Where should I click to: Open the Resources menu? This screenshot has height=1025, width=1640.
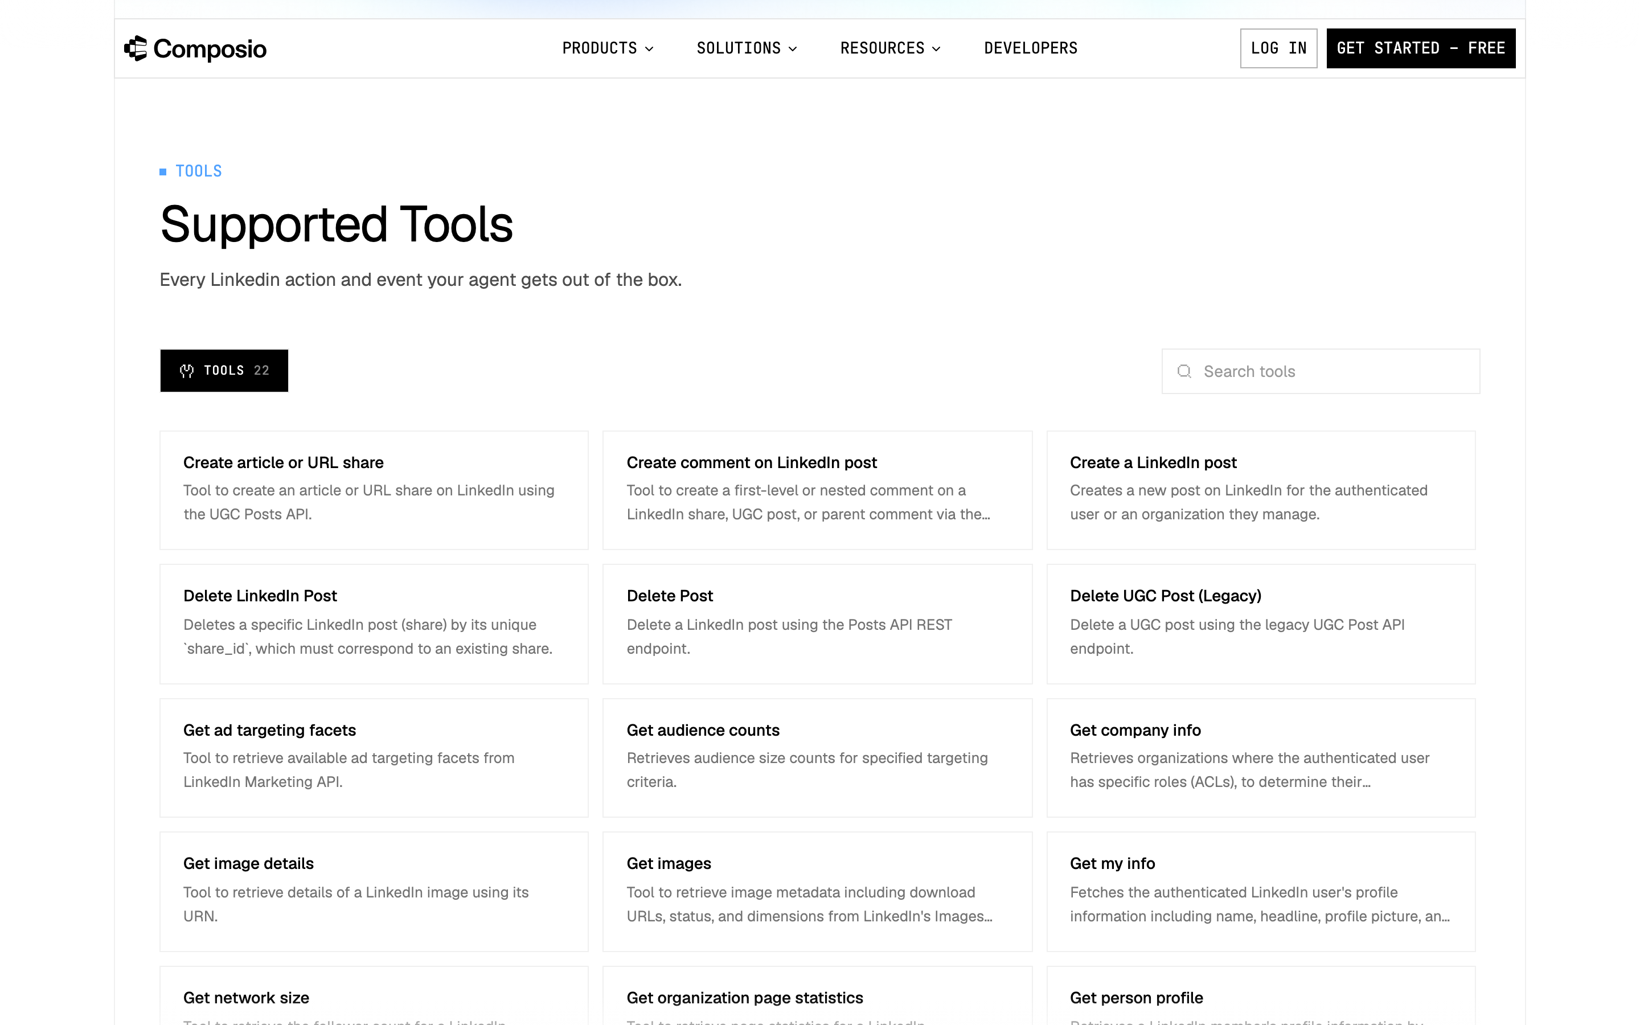click(891, 48)
